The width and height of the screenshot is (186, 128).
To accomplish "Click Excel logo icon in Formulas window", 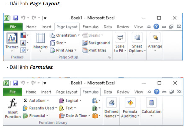I will pos(6,83).
